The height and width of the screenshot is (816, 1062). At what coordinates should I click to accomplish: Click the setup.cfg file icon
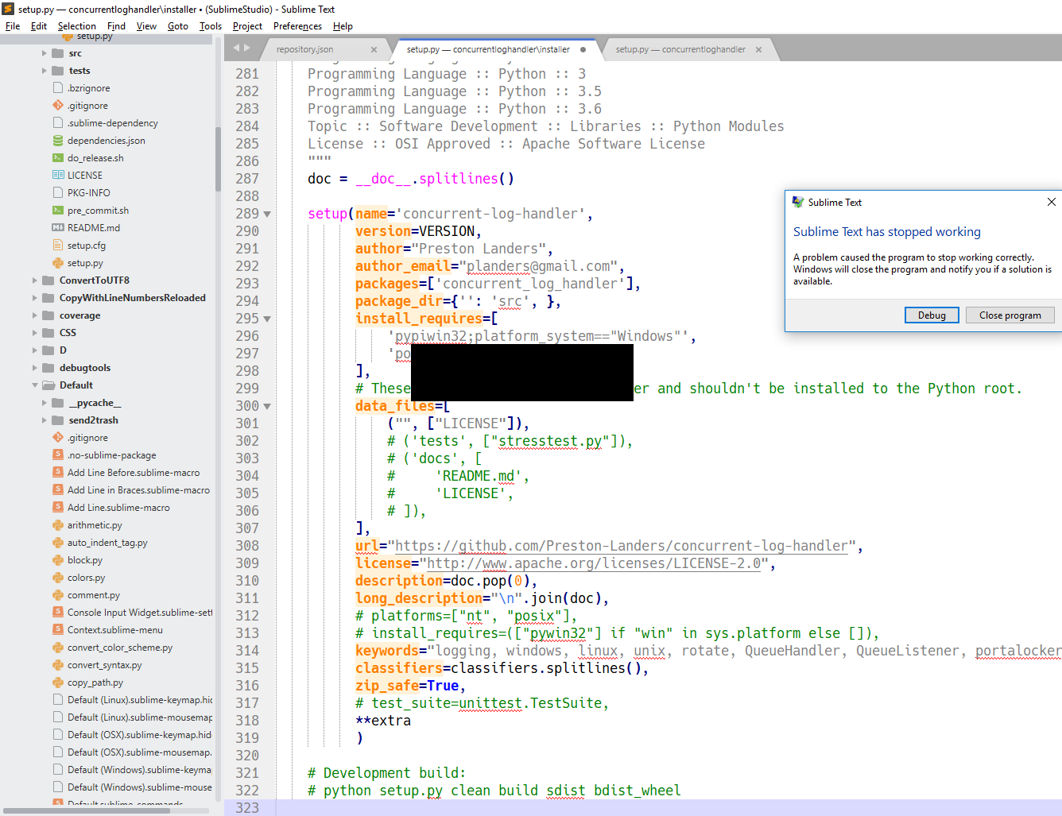58,246
